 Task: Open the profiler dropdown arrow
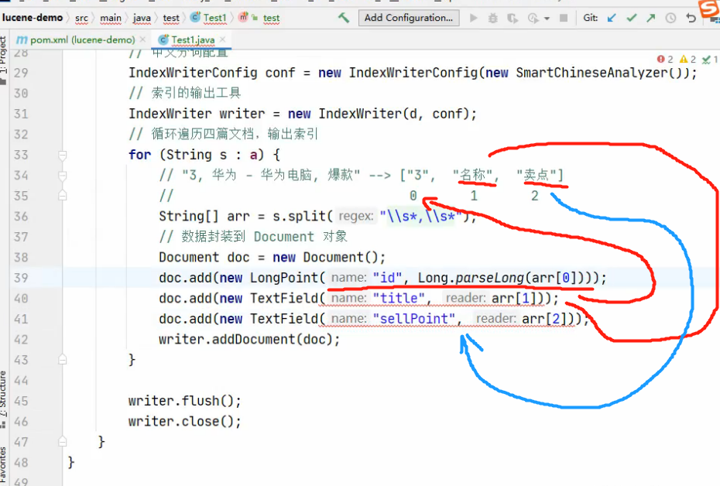(x=547, y=19)
